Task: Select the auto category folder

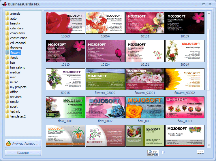Action: 11,18
